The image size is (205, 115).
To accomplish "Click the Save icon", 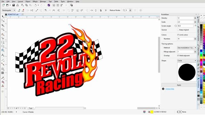I will pos(13,5).
